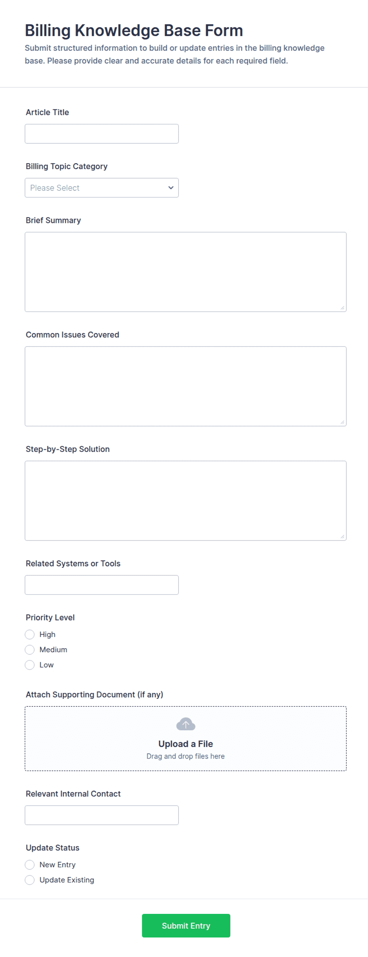Focus the Article Title input field
This screenshot has height=957, width=368.
(x=102, y=134)
